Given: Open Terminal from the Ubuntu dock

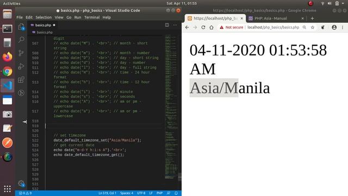Looking at the screenshot, I should 7,28.
